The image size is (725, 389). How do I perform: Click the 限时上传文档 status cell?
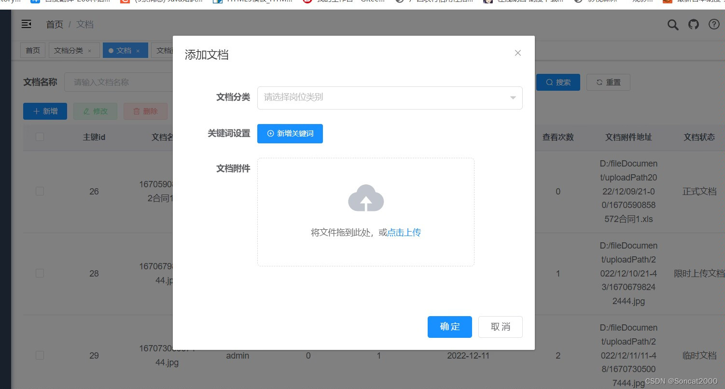(699, 274)
